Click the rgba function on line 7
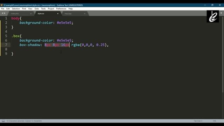The height and width of the screenshot is (126, 224). click(x=76, y=45)
